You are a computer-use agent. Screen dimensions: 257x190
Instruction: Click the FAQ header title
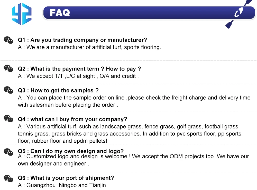point(60,13)
